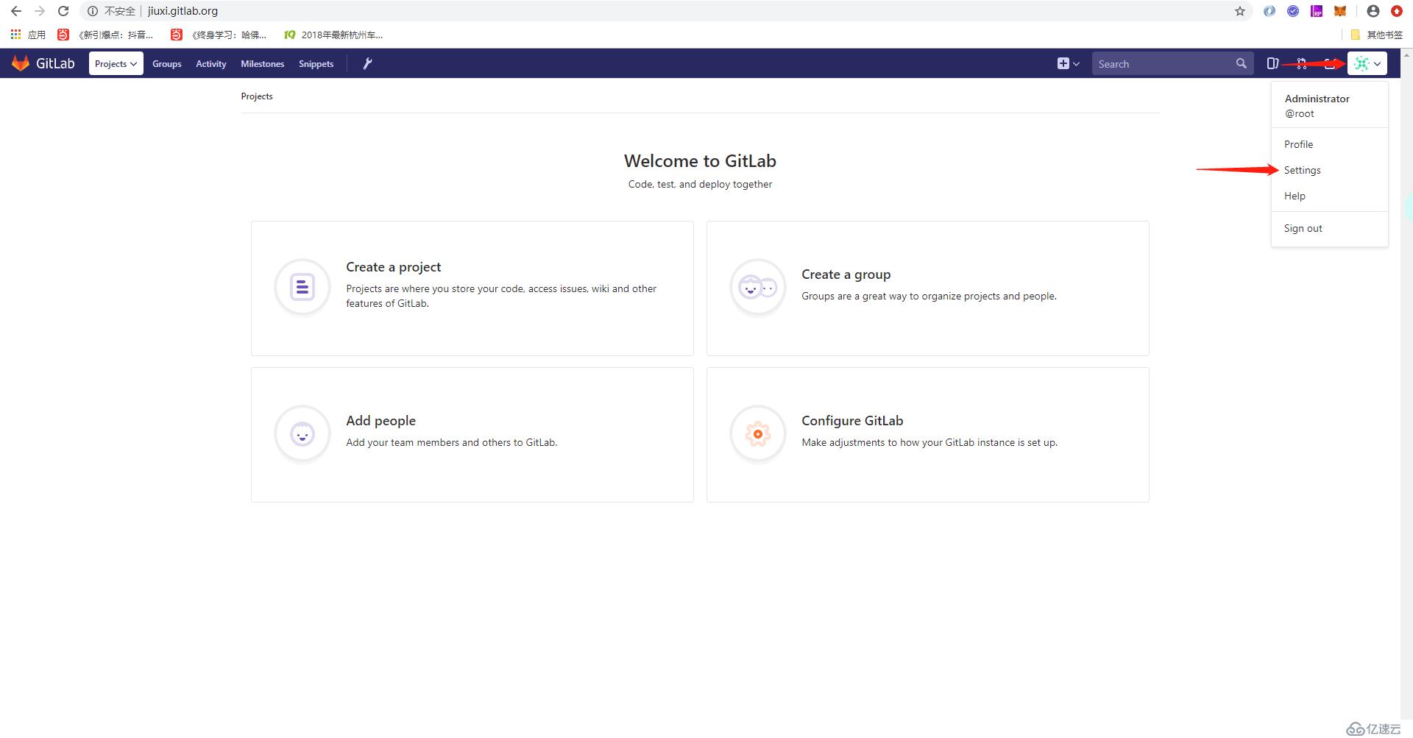
Task: Click the MetaMask fox extension icon
Action: (x=1340, y=11)
